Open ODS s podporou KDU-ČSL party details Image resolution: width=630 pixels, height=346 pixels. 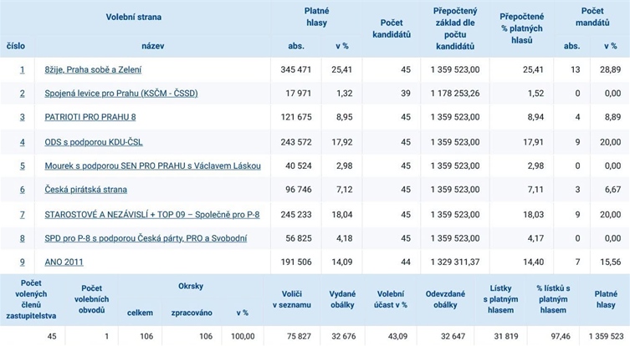[94, 142]
